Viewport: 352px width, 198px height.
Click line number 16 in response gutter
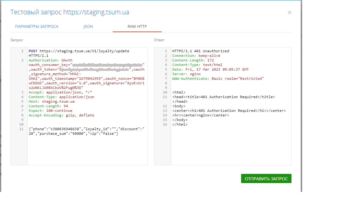pyautogui.click(x=165, y=124)
